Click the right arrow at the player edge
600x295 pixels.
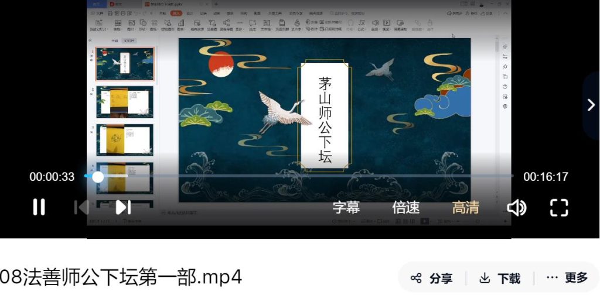591,105
